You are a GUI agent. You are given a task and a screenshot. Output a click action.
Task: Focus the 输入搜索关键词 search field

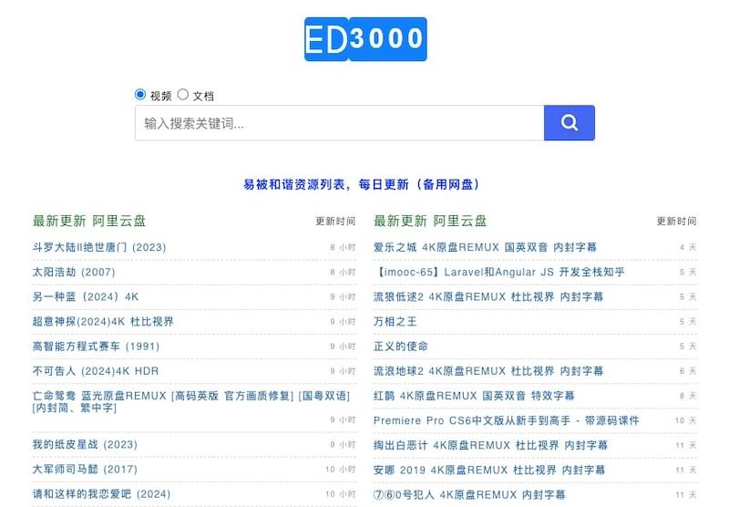[x=339, y=123]
